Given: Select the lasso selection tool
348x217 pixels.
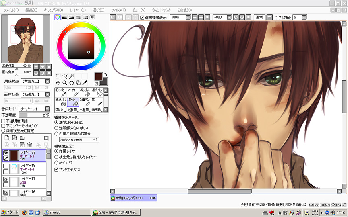Looking at the screenshot, I should click(x=65, y=76).
